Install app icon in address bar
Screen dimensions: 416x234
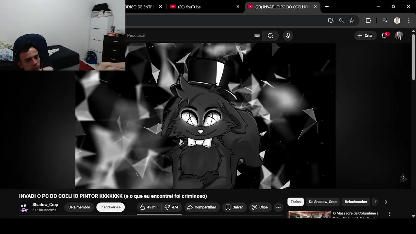(x=331, y=20)
